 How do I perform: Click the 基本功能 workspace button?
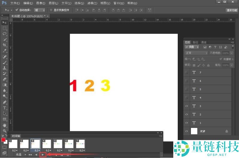point(231,10)
